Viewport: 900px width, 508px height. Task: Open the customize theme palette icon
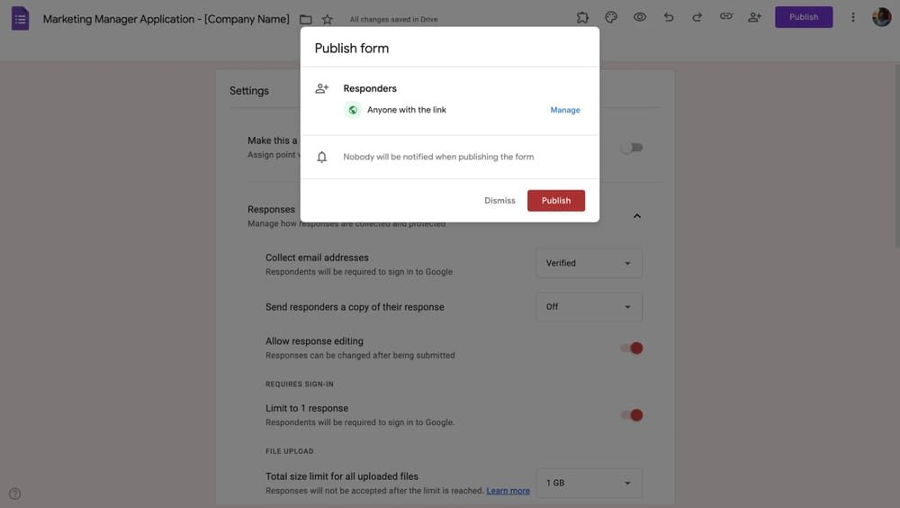coord(611,17)
